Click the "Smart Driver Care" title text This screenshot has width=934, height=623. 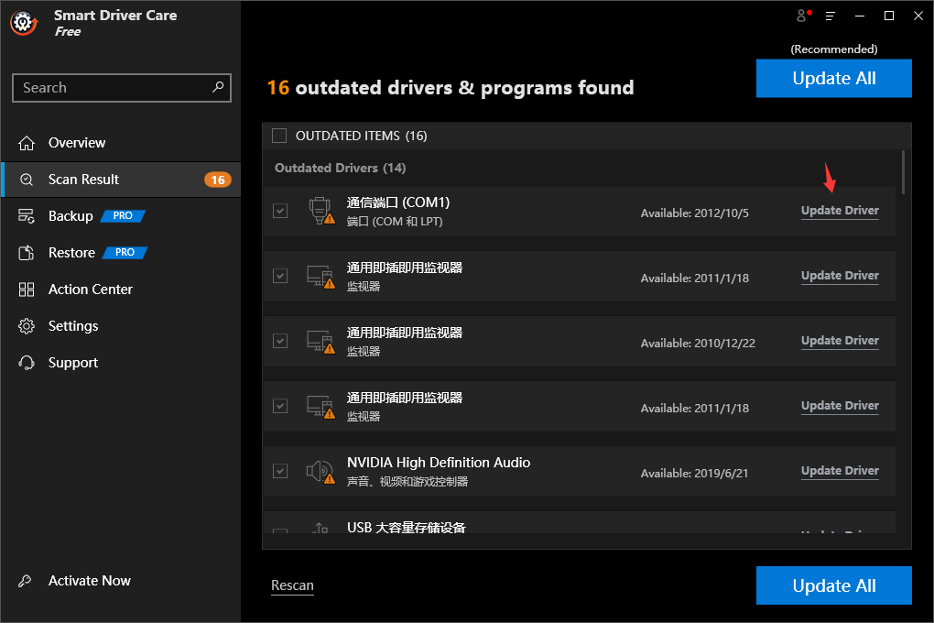point(115,16)
